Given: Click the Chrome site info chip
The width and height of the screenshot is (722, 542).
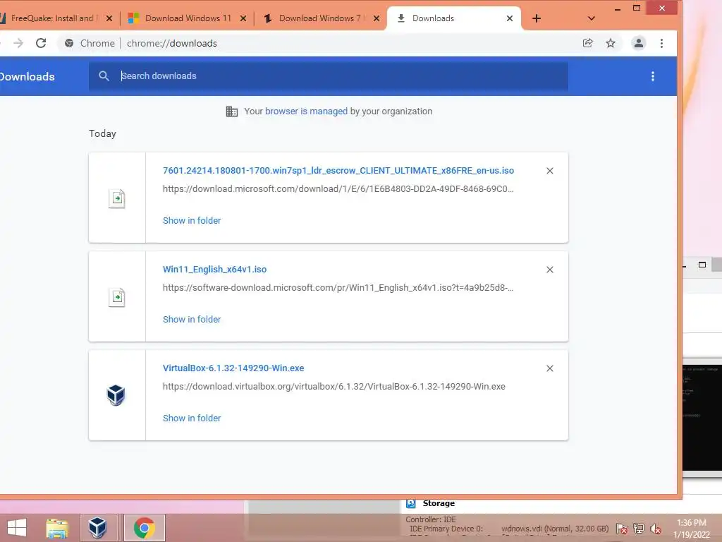Looking at the screenshot, I should tap(90, 43).
